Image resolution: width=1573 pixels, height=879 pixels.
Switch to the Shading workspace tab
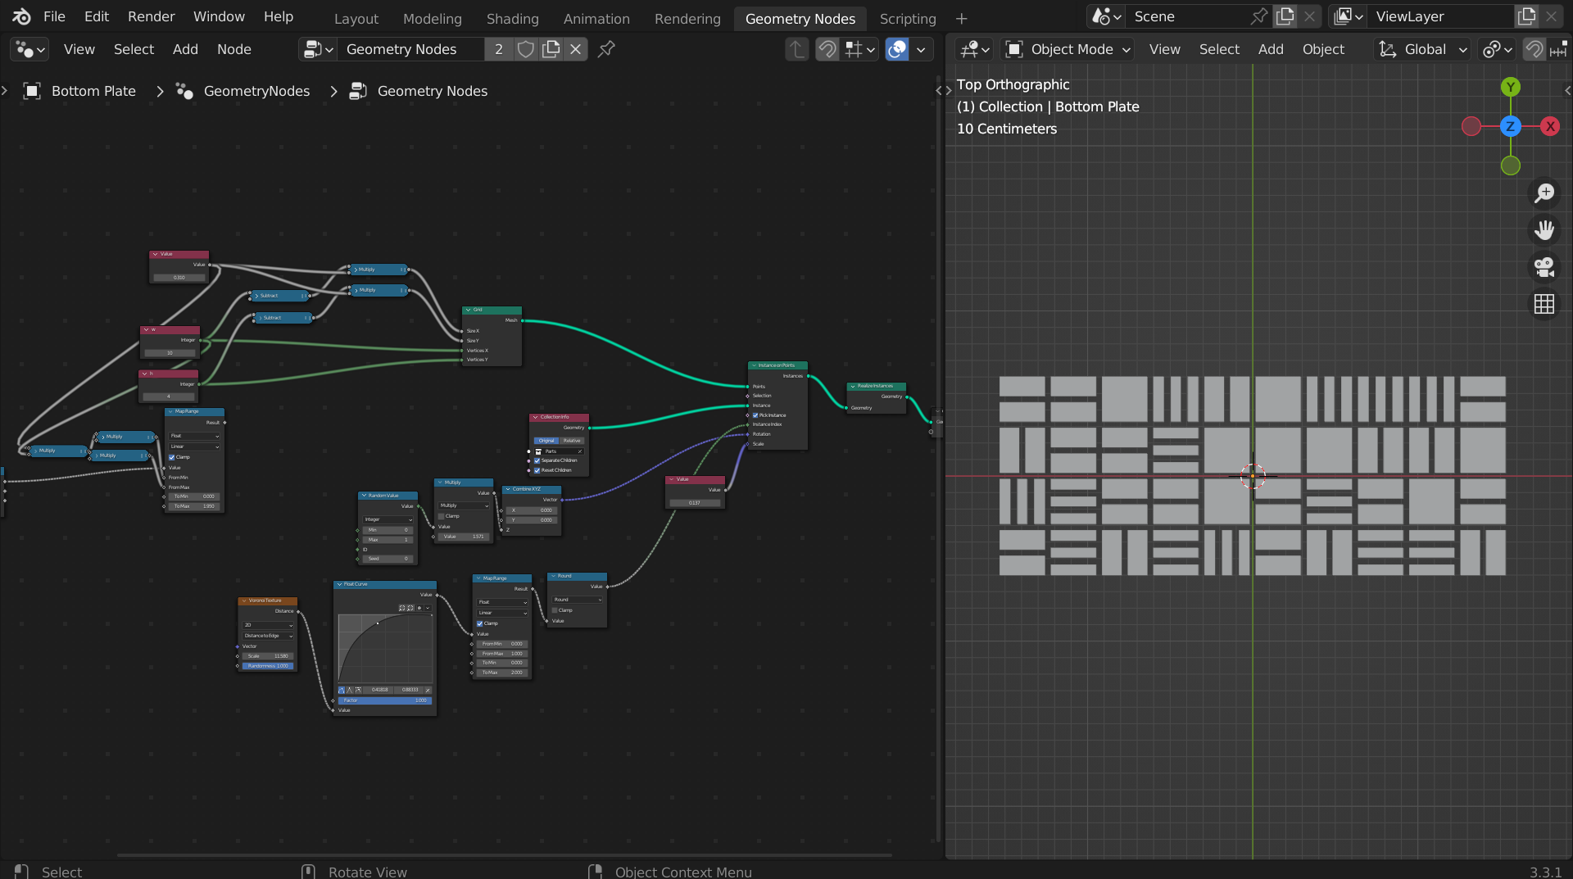pyautogui.click(x=512, y=18)
